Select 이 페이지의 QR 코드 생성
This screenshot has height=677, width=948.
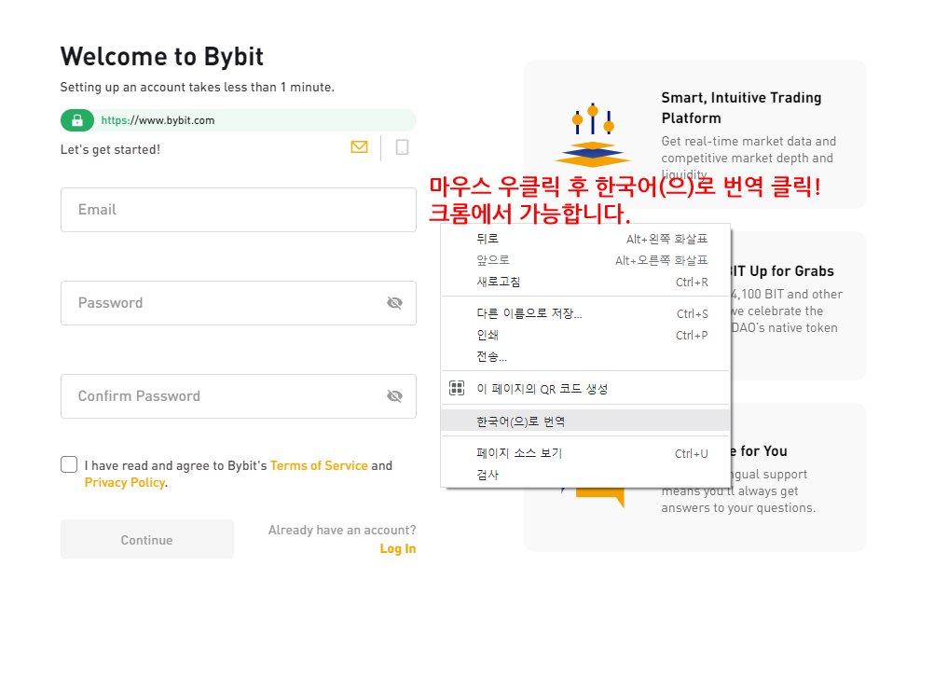point(585,389)
